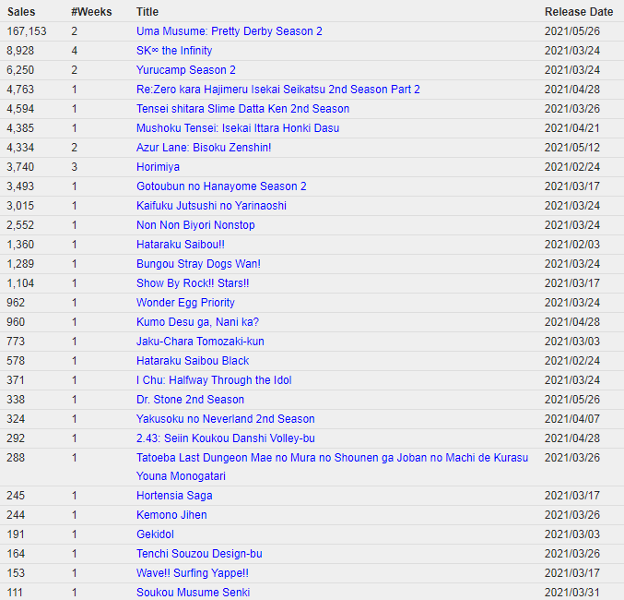Click the Tatoeba Last Dungeon title link
The width and height of the screenshot is (624, 600).
[x=333, y=467]
